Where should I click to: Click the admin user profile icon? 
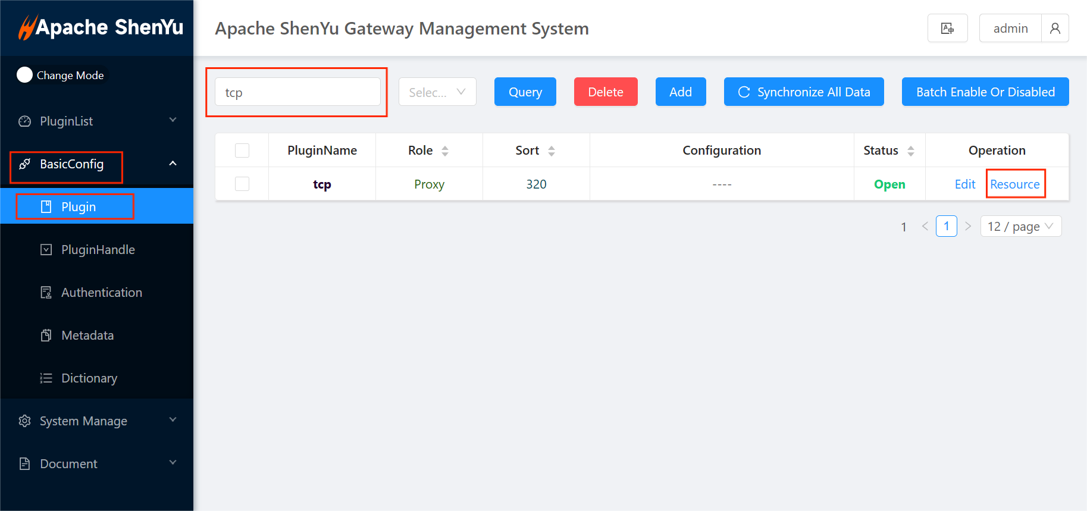[1055, 28]
